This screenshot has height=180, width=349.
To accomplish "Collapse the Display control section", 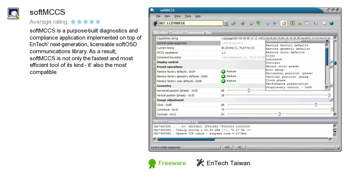I will 154,62.
